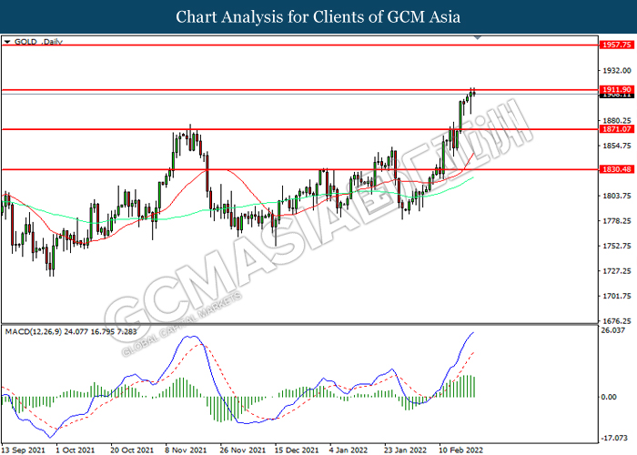Select the 1957.75 resistance price label
637x455 pixels.
616,45
